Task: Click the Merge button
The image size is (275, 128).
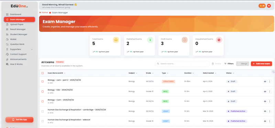Action: point(243,64)
